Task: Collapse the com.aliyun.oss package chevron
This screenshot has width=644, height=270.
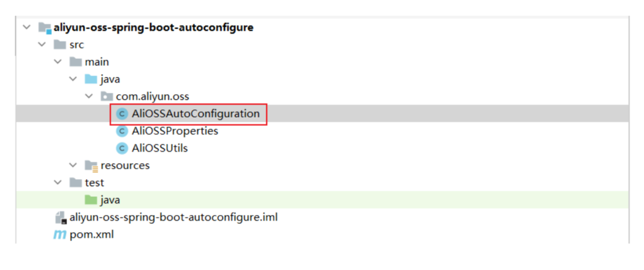Action: click(x=89, y=96)
